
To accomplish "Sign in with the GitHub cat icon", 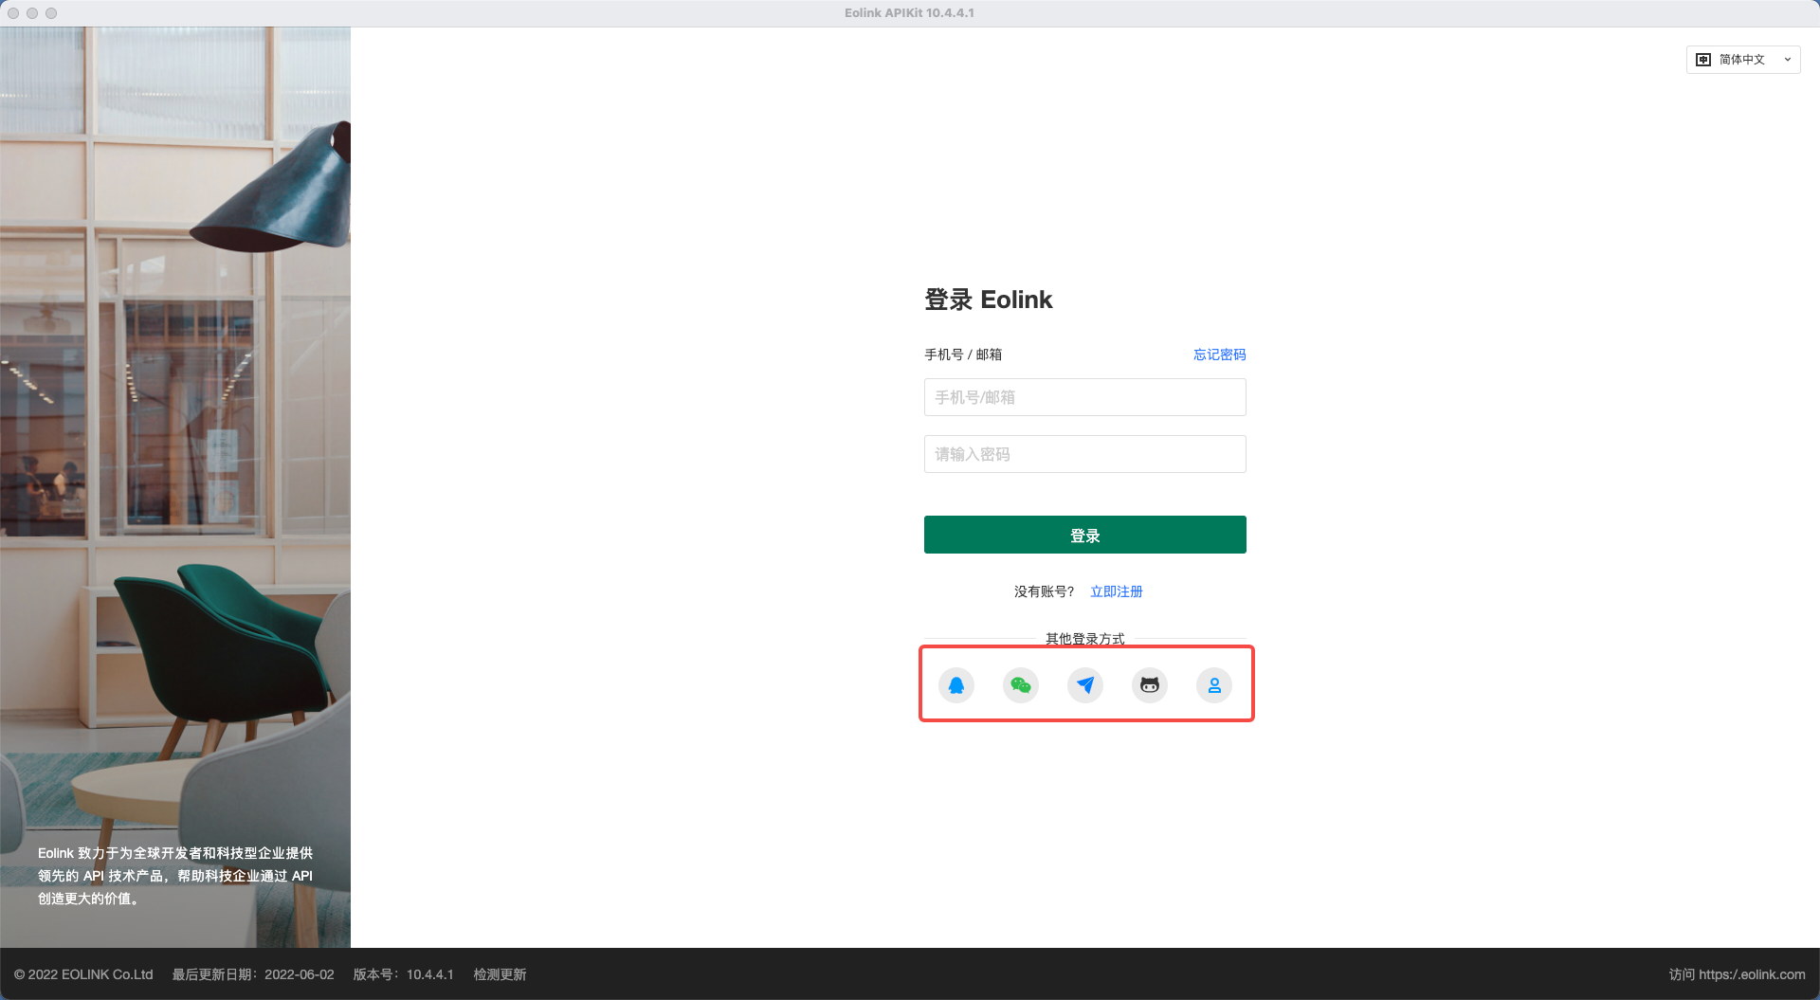I will pos(1150,685).
